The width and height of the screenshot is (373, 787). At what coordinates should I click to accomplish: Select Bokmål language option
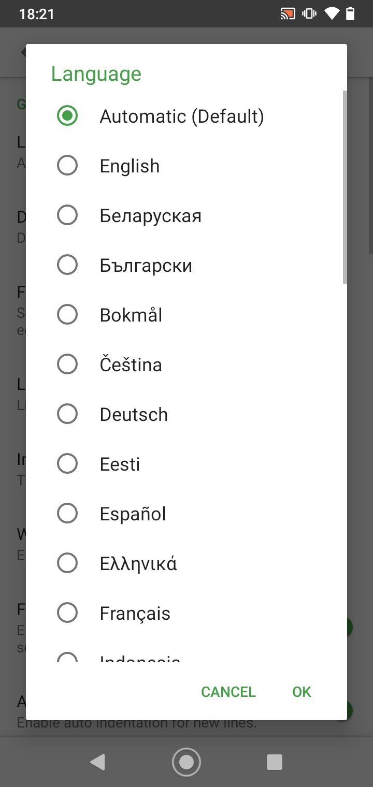click(187, 315)
